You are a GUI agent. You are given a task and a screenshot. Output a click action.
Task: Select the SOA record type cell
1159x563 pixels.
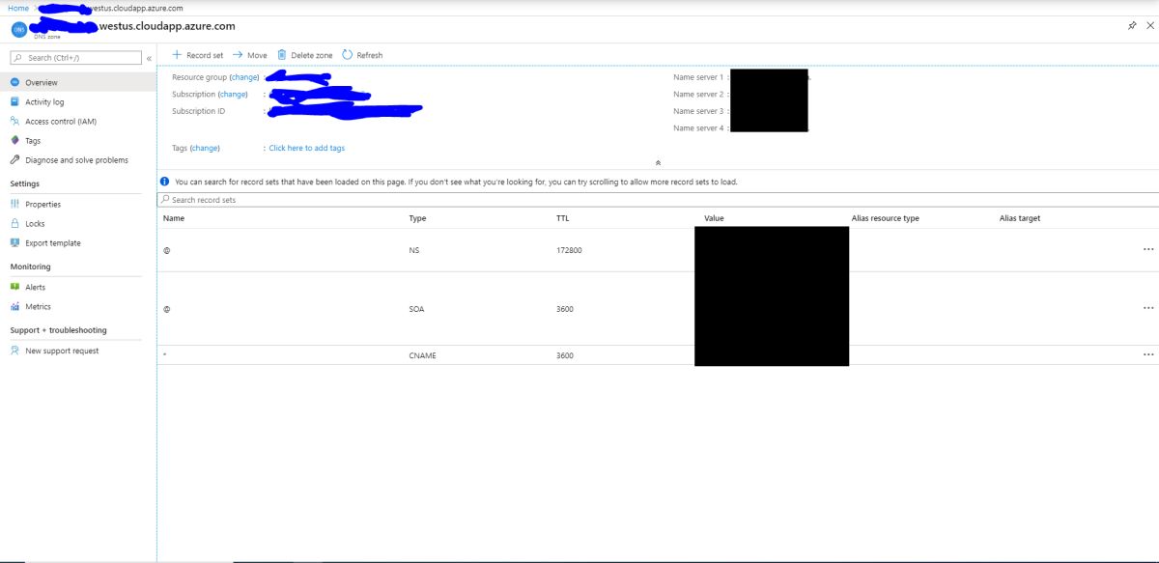[417, 309]
